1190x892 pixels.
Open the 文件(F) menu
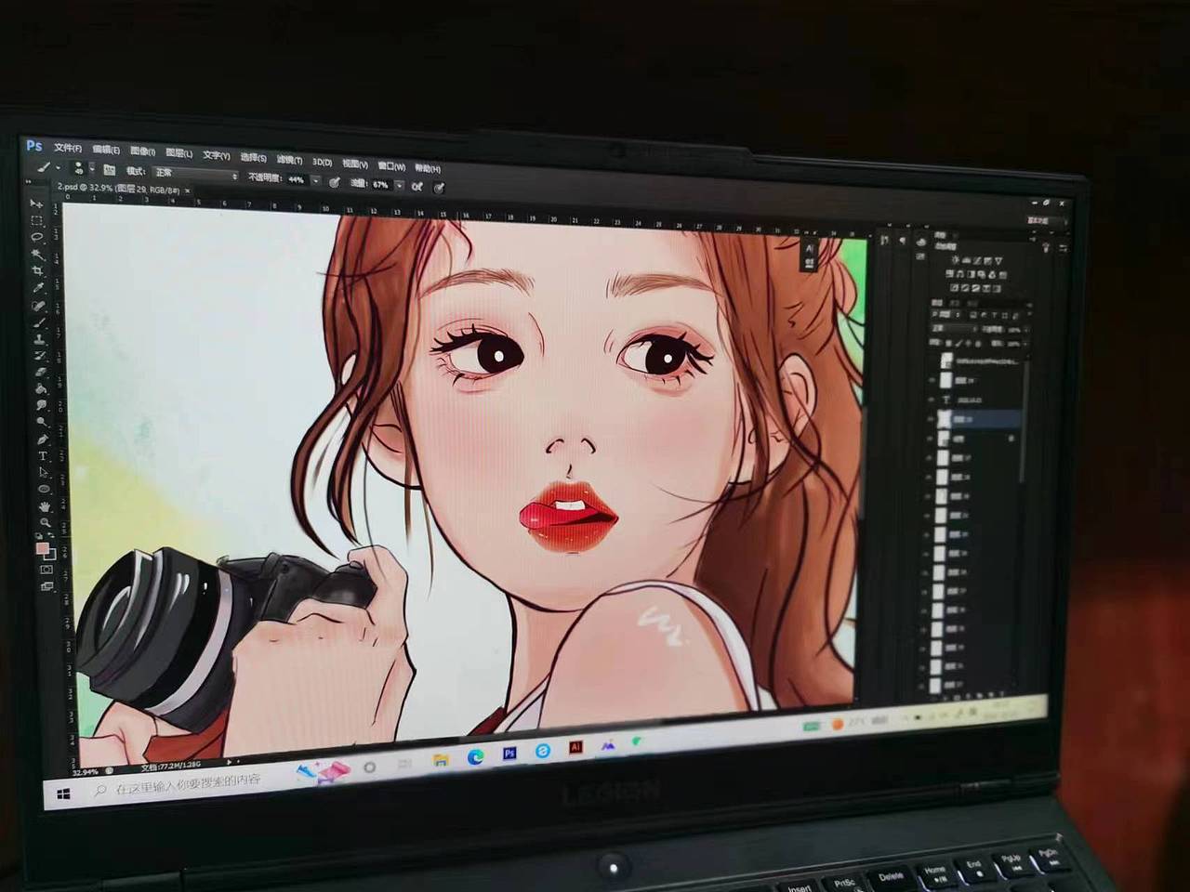coord(68,149)
